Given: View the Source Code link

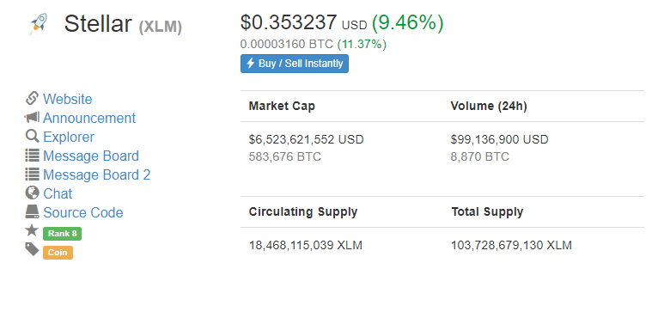Looking at the screenshot, I should pos(83,212).
